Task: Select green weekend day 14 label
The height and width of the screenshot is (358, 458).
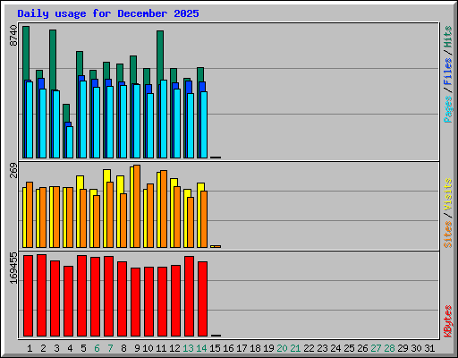Action: point(201,348)
